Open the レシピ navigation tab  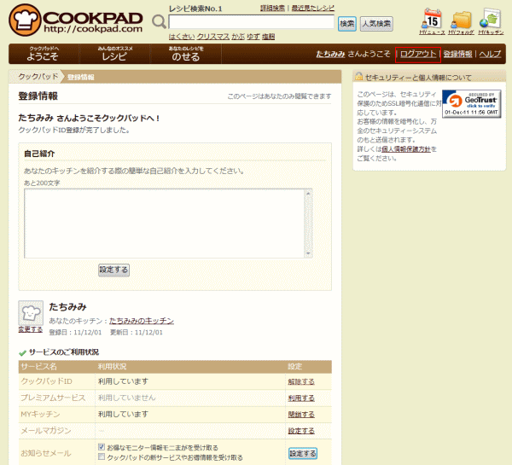(x=113, y=54)
